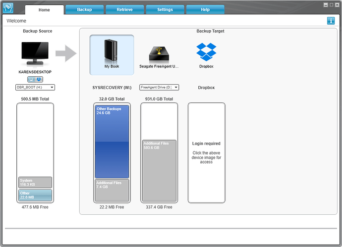Switch to the Home tab
The width and height of the screenshot is (342, 247).
(44, 10)
